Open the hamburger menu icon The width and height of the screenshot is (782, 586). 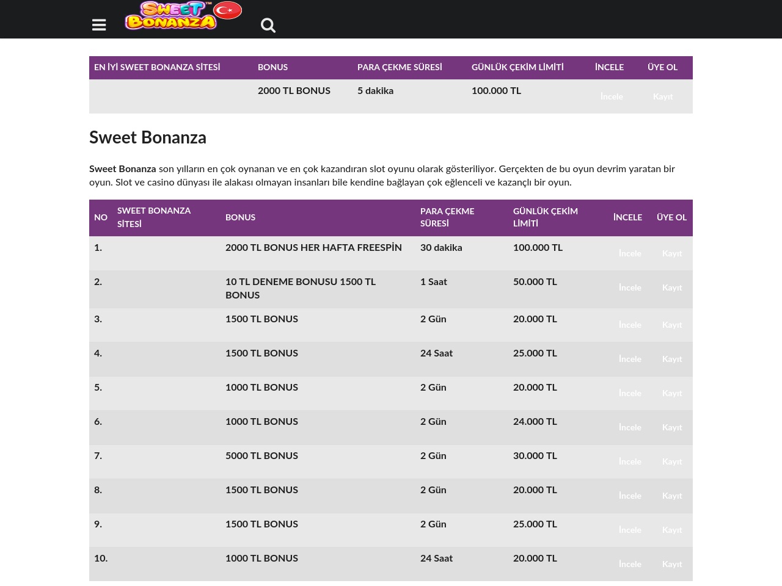pyautogui.click(x=99, y=25)
